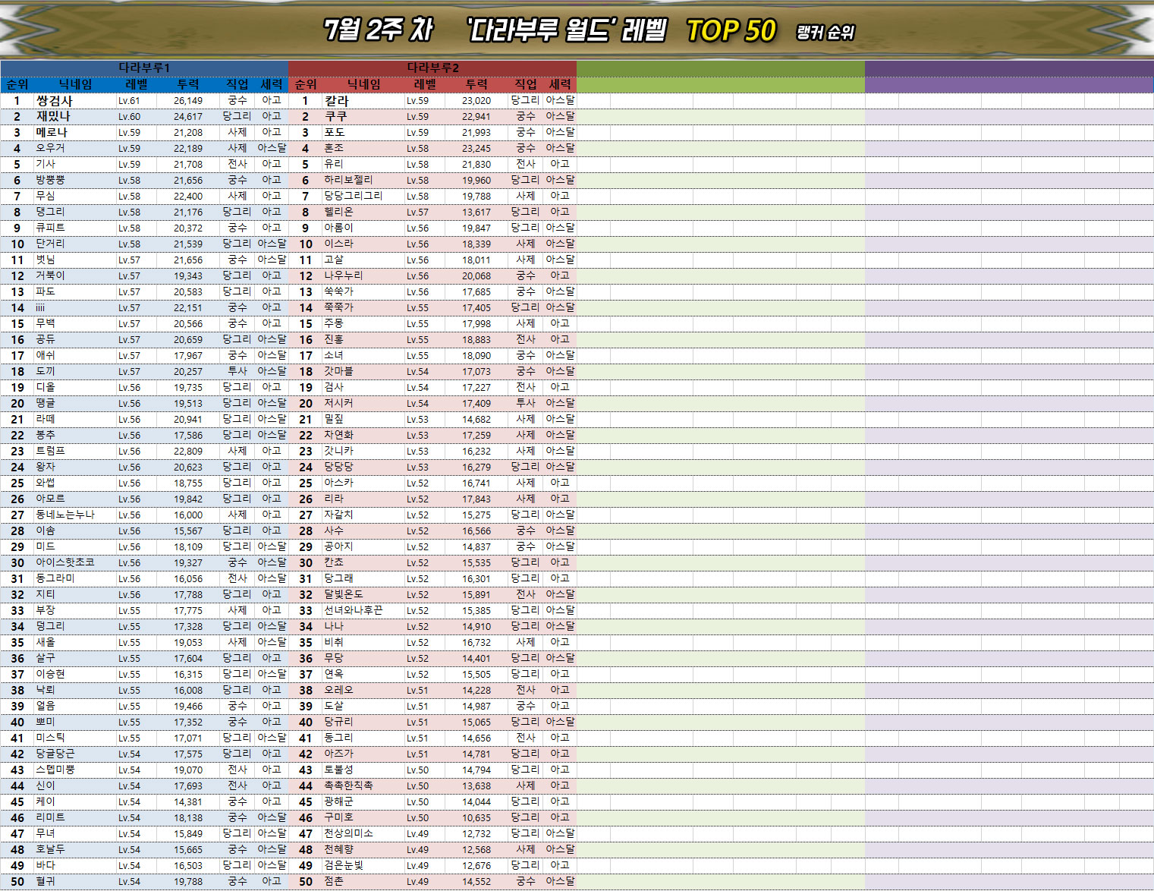The width and height of the screenshot is (1154, 891).
Task: Select the nickname cell 쌍검사
Action: coord(54,100)
